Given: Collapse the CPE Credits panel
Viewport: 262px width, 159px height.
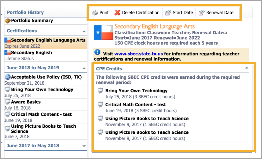Looking at the screenshot, I should coord(246,68).
